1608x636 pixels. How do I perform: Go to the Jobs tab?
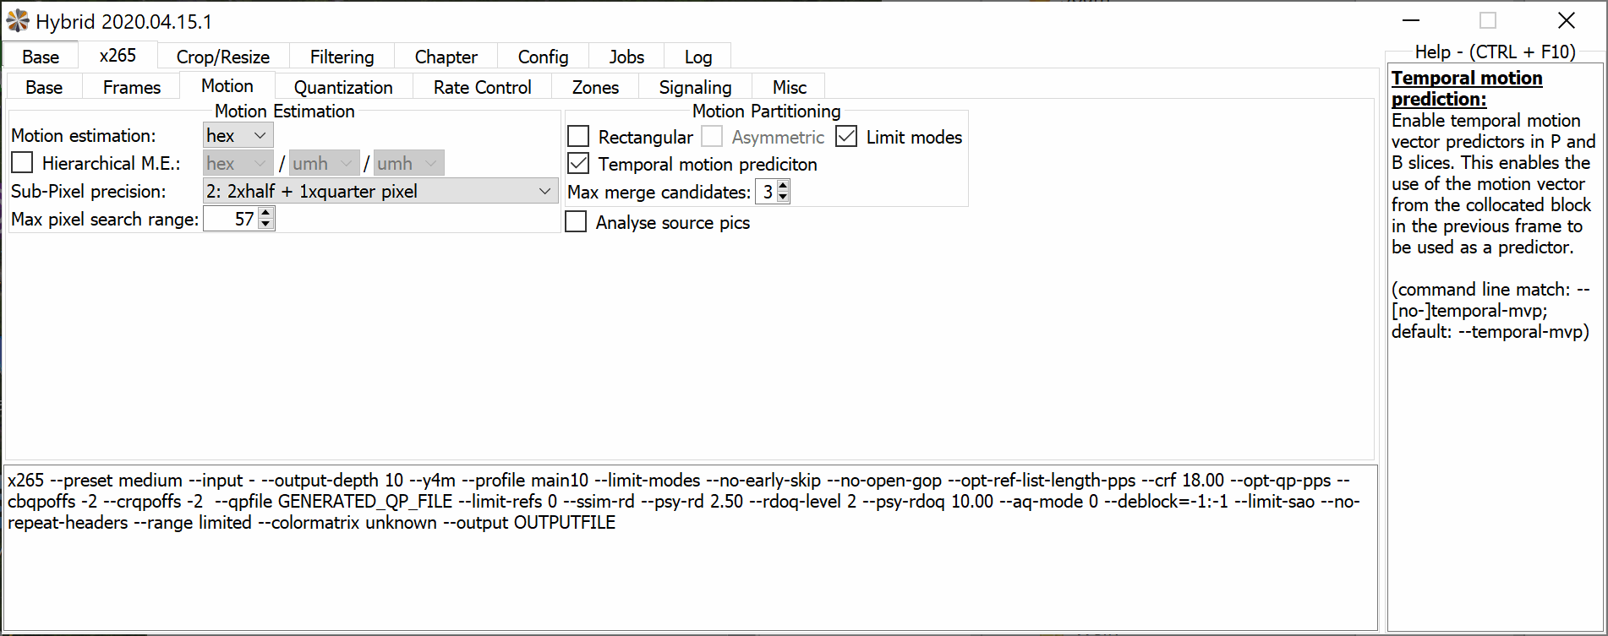tap(626, 57)
